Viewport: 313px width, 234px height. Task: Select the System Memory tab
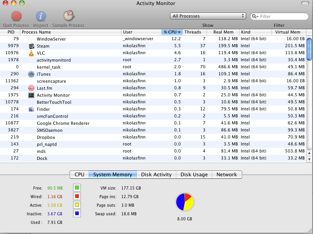click(113, 174)
